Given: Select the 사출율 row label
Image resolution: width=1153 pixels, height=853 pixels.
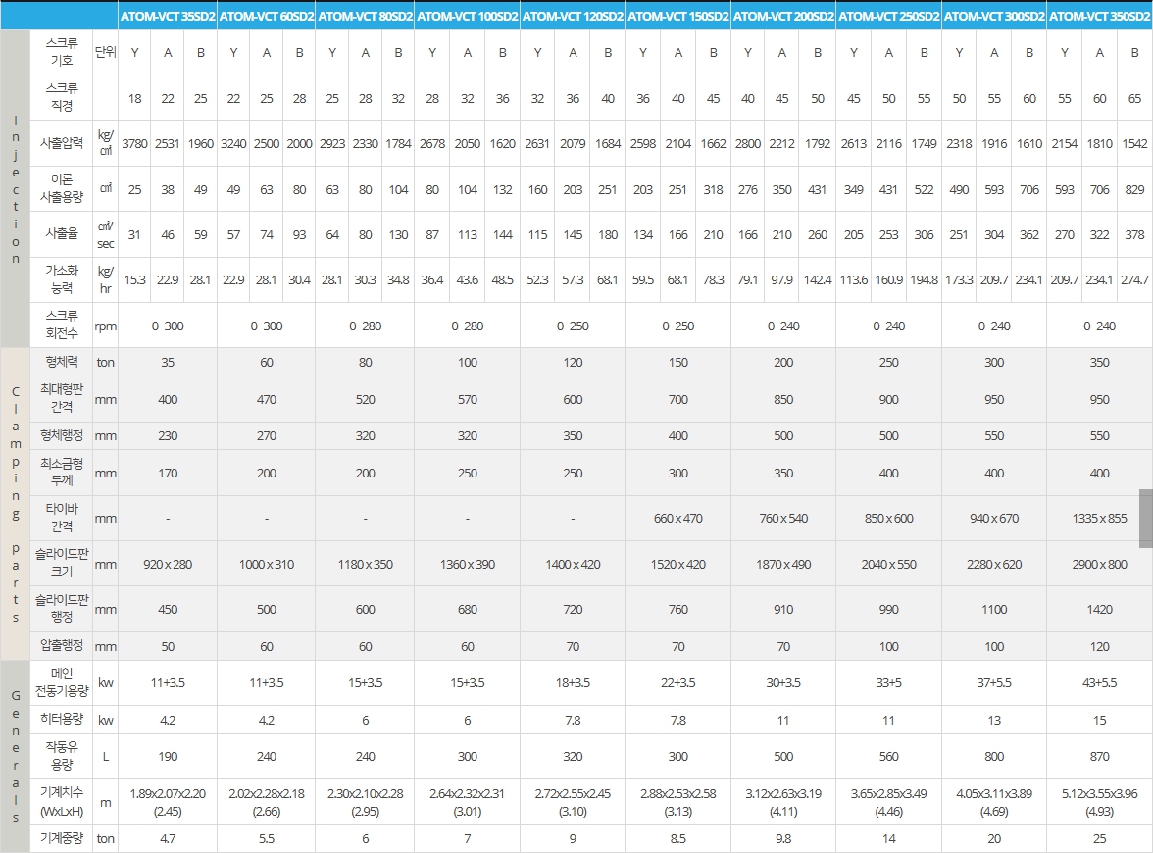Looking at the screenshot, I should pyautogui.click(x=61, y=234).
